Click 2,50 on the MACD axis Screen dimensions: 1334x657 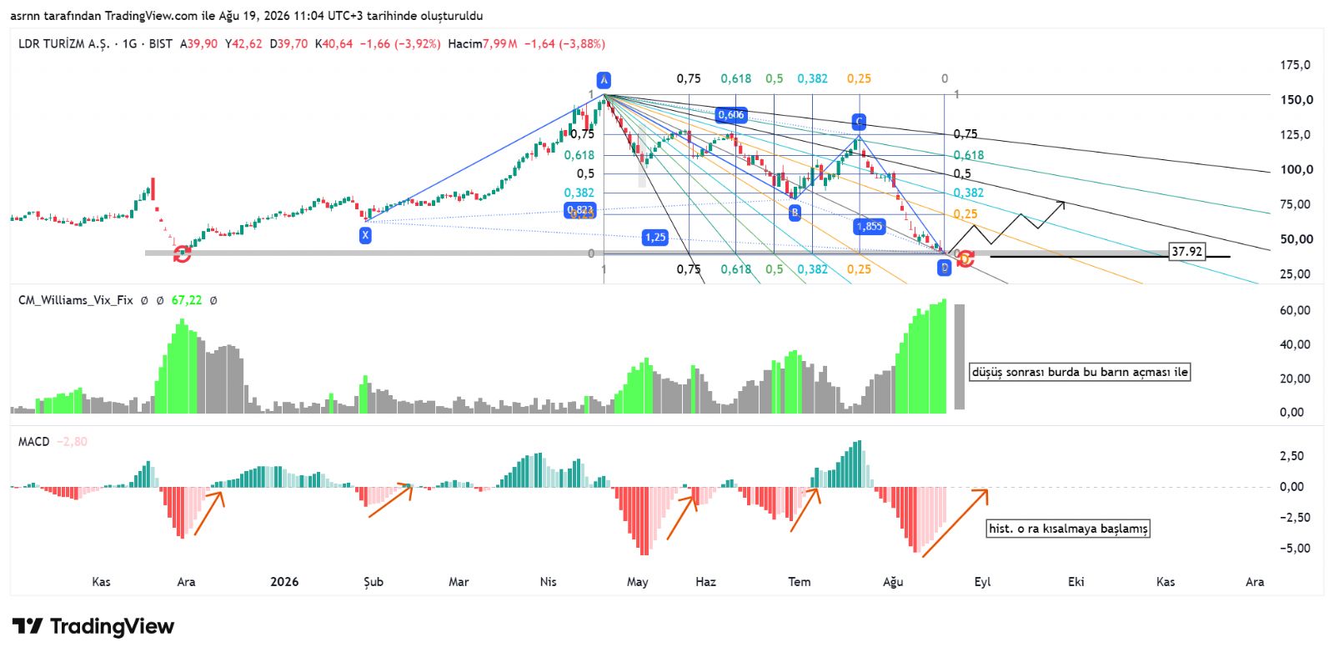1291,456
